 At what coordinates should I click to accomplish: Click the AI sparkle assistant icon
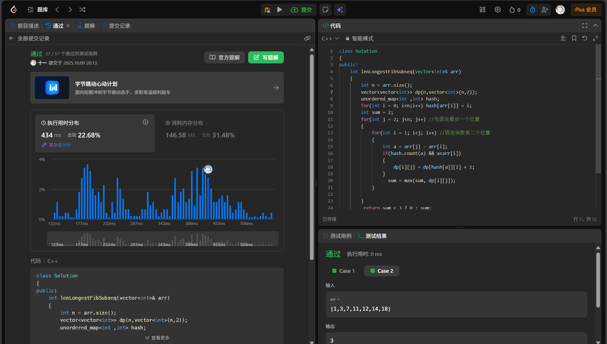pos(340,10)
